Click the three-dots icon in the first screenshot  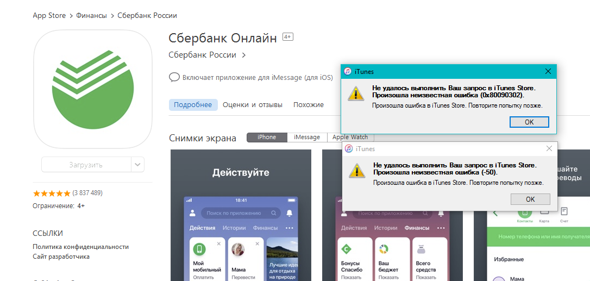pyautogui.click(x=290, y=228)
